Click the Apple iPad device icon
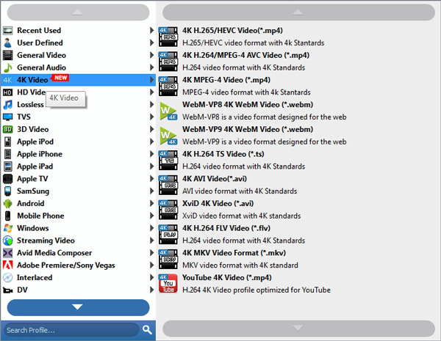Screen dimensions: 441x341 coord(7,166)
